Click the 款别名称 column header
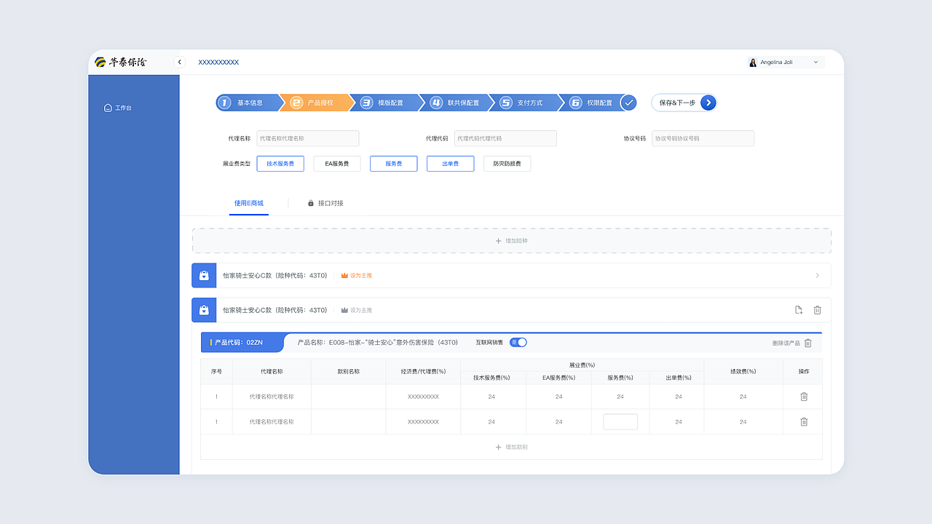Viewport: 932px width, 524px height. coord(348,371)
